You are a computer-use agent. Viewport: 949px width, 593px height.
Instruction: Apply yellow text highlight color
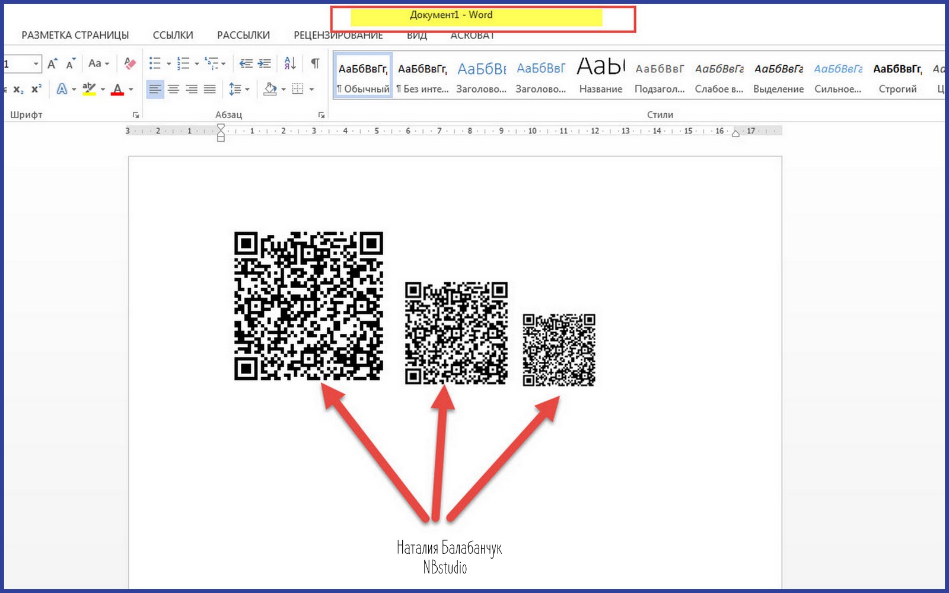pos(89,89)
